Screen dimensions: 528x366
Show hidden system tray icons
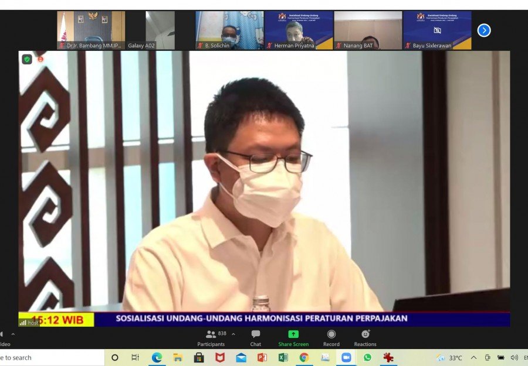(473, 358)
